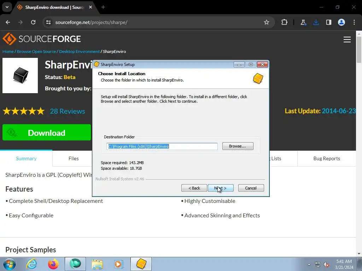Click the clock in the system tray
Screen dimensions: 362x271
(x=344, y=264)
